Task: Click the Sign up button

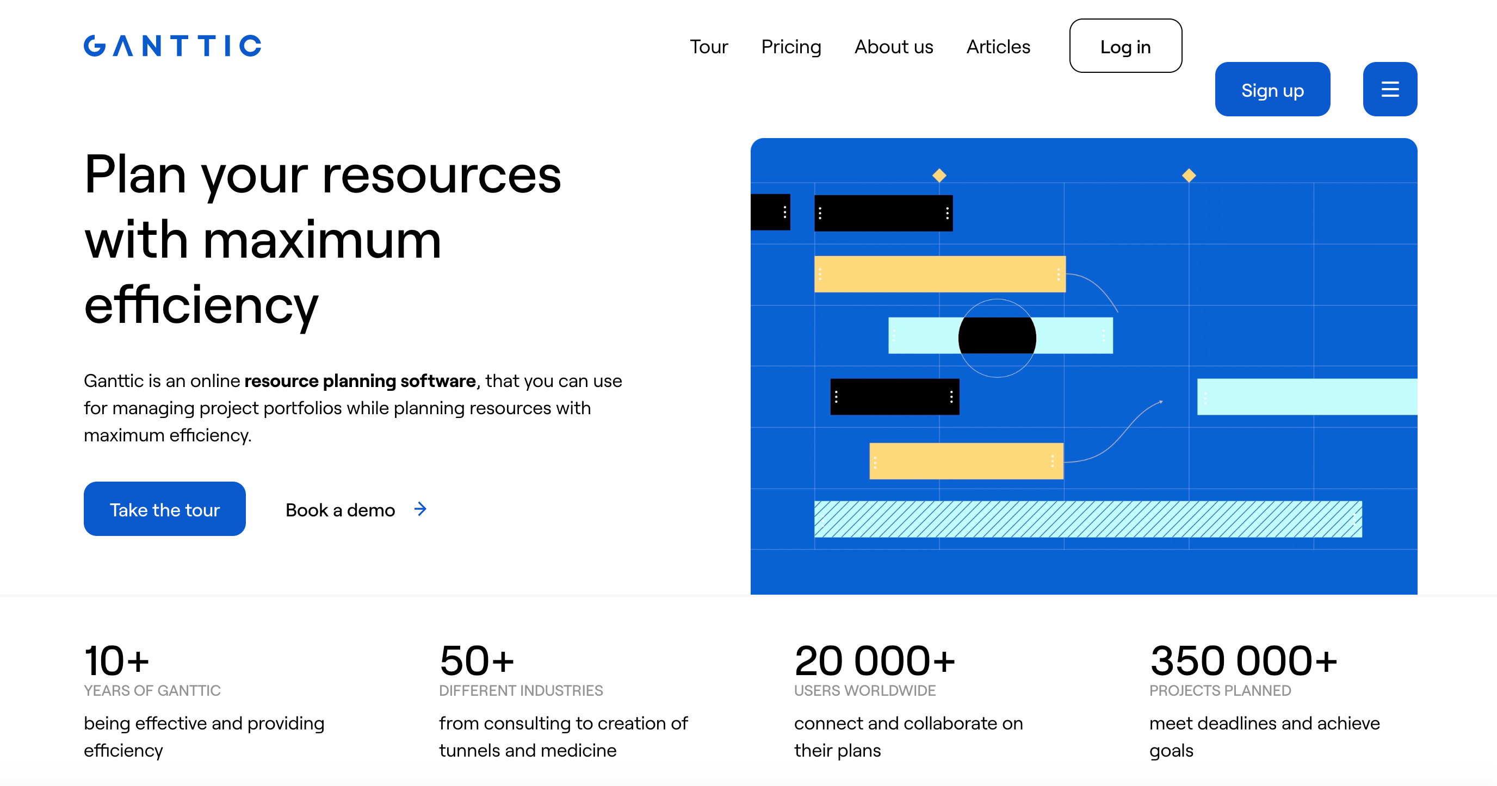Action: pos(1272,89)
